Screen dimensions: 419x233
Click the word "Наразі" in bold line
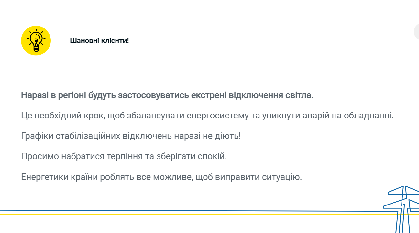point(34,96)
